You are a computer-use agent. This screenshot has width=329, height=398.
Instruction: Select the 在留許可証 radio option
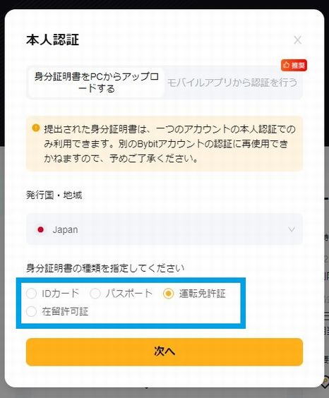click(31, 311)
